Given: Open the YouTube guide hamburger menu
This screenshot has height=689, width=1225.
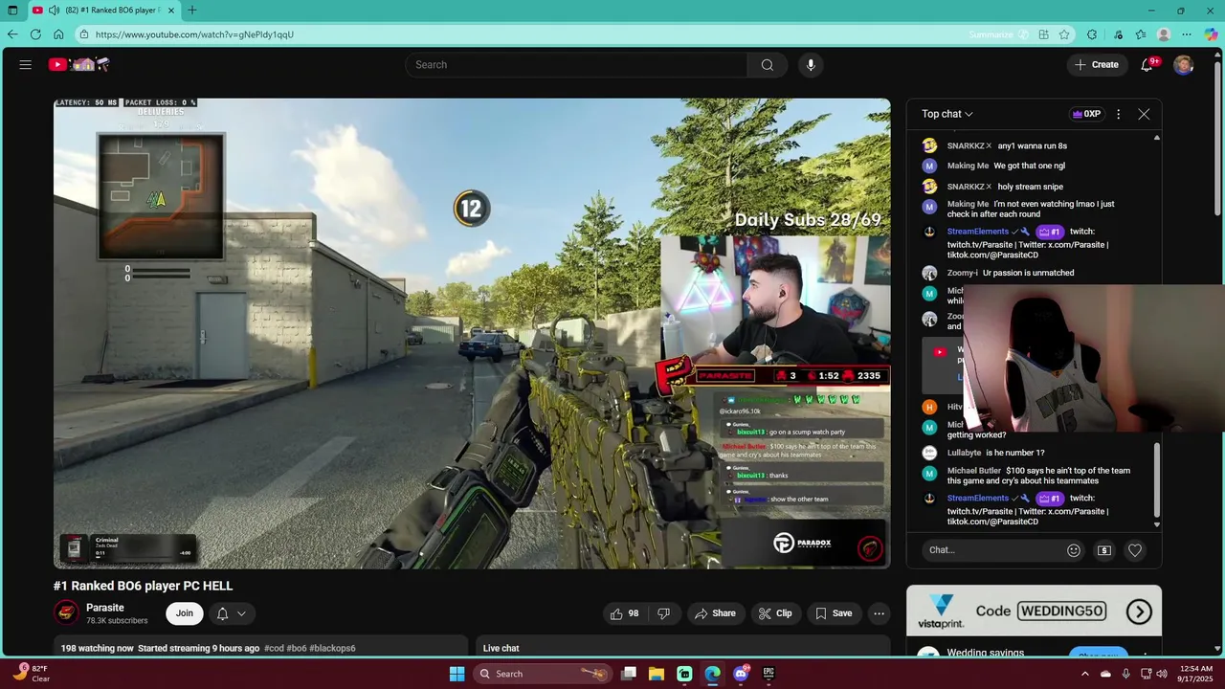Looking at the screenshot, I should pos(26,65).
